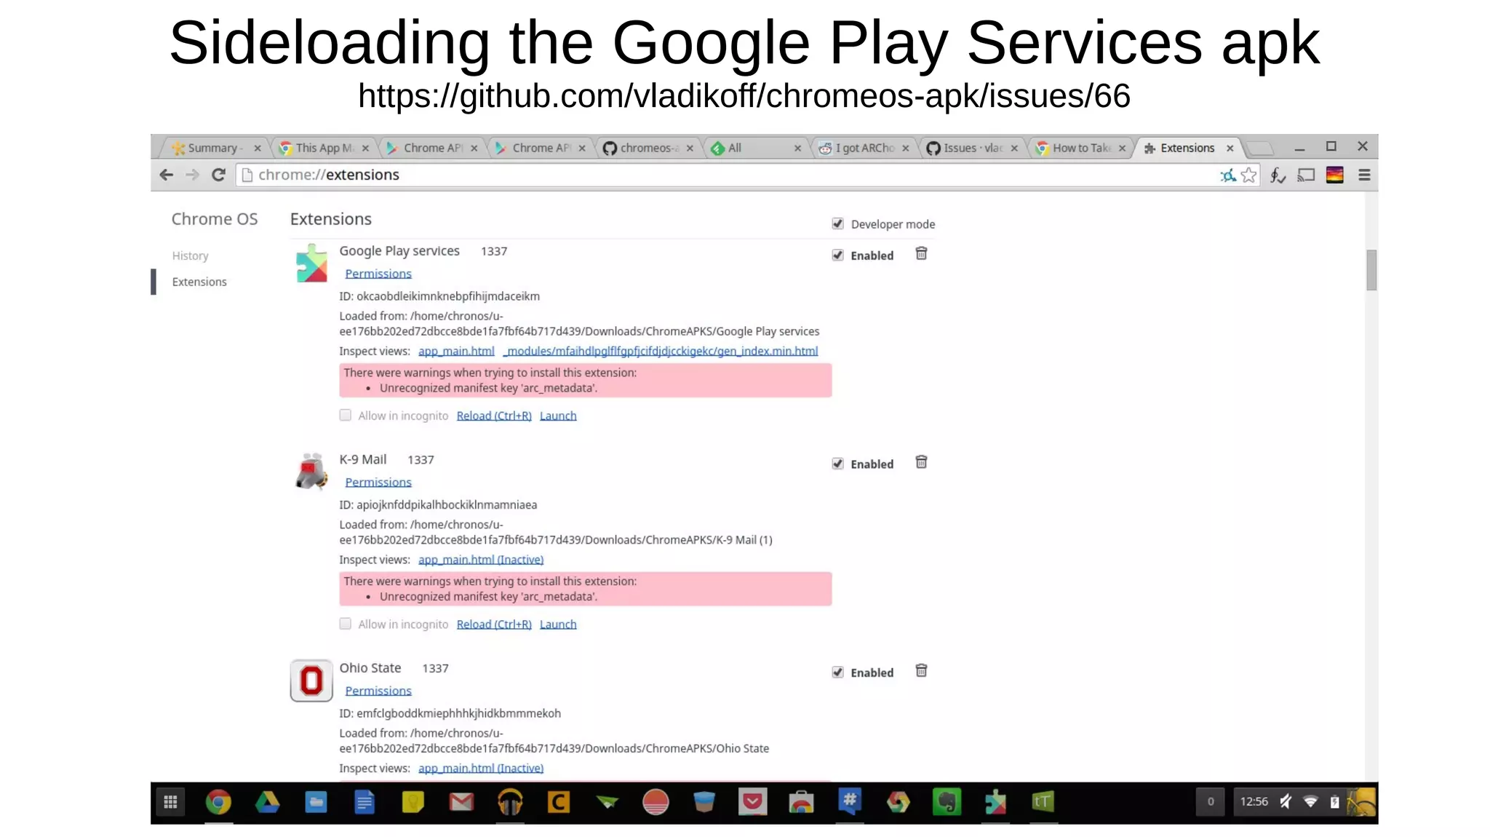Image resolution: width=1490 pixels, height=837 pixels.
Task: Inspect app_main.html of Google Play services
Action: click(x=456, y=351)
